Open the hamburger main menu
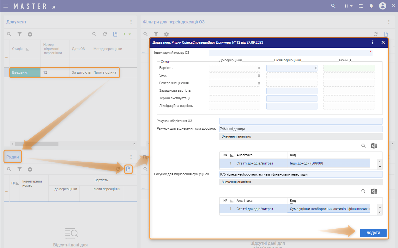This screenshot has width=398, height=248. [6, 6]
